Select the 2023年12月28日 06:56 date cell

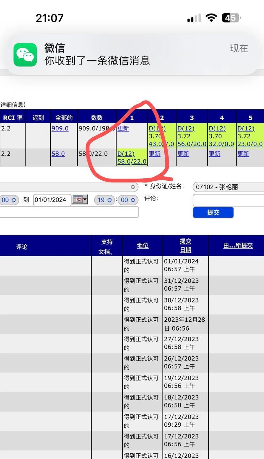tap(185, 324)
